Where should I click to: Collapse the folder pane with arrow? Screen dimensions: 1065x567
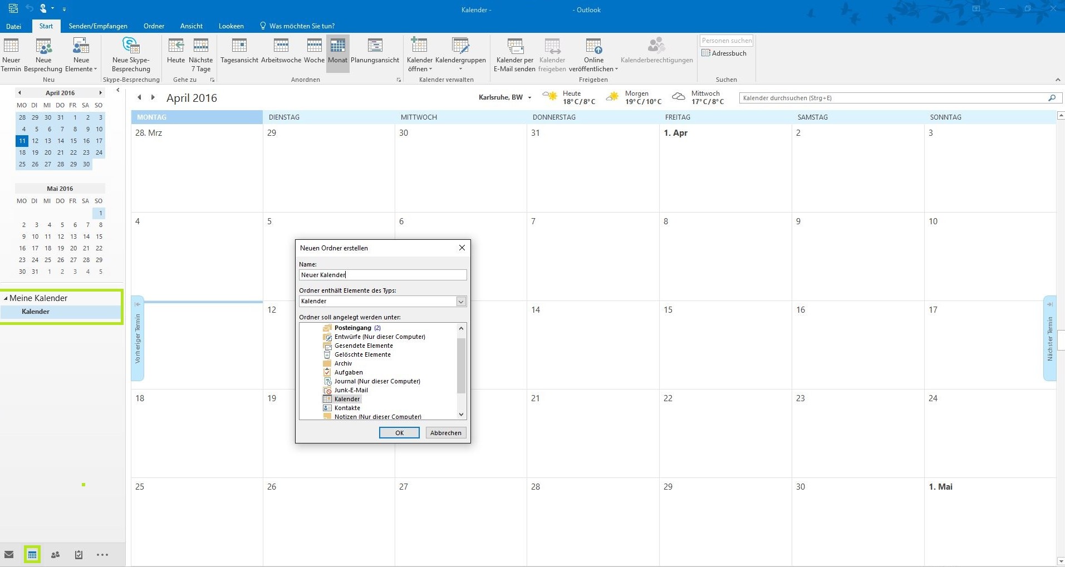117,90
